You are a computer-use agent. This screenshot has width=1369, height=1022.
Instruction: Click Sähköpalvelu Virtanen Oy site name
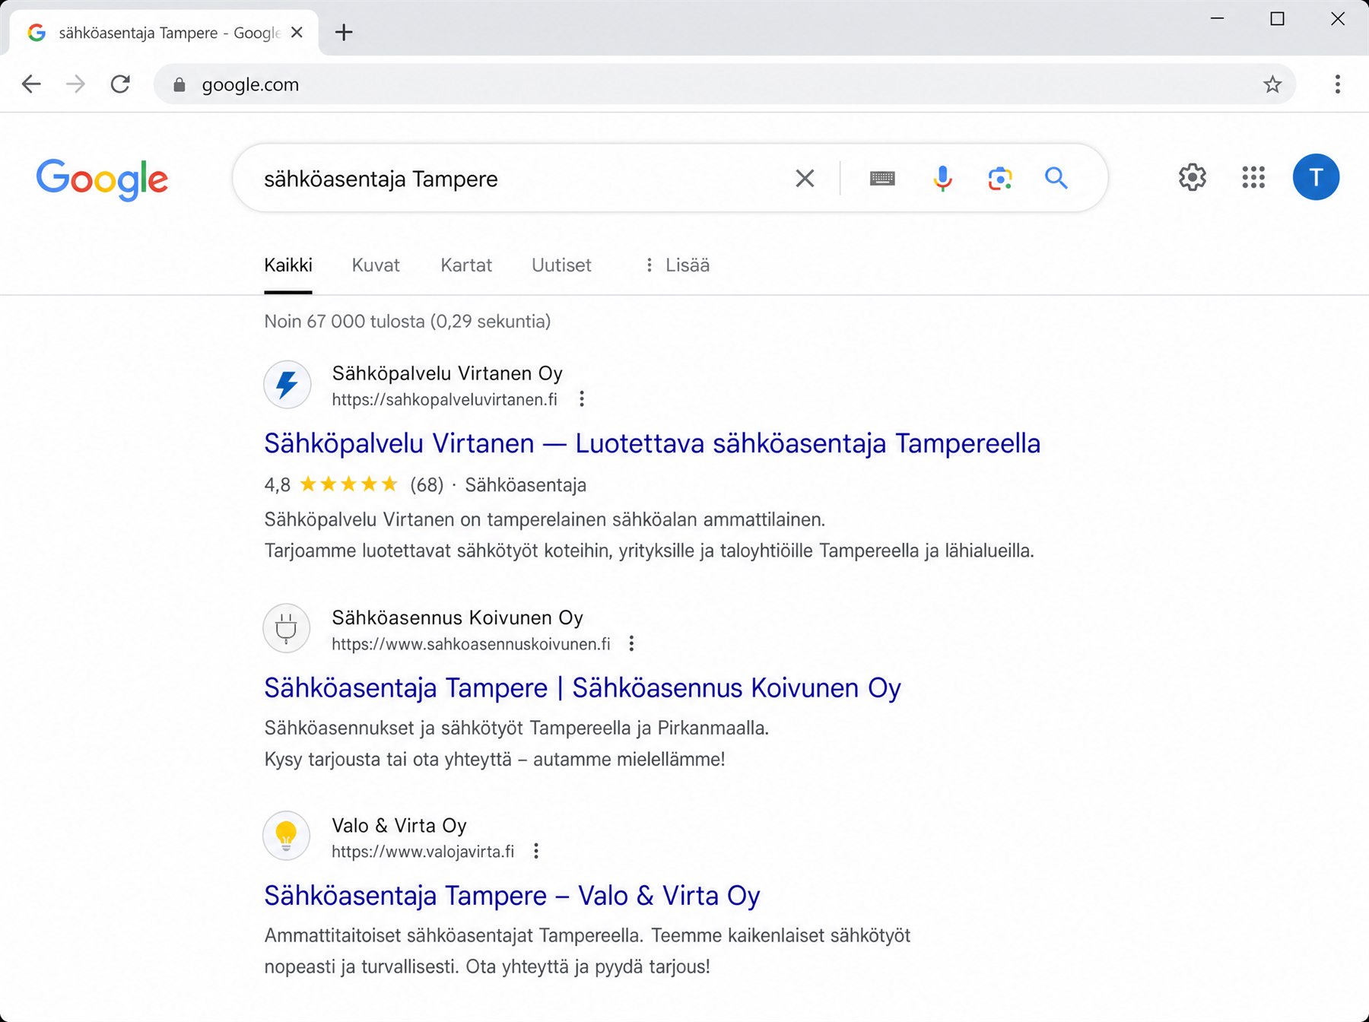pyautogui.click(x=447, y=373)
